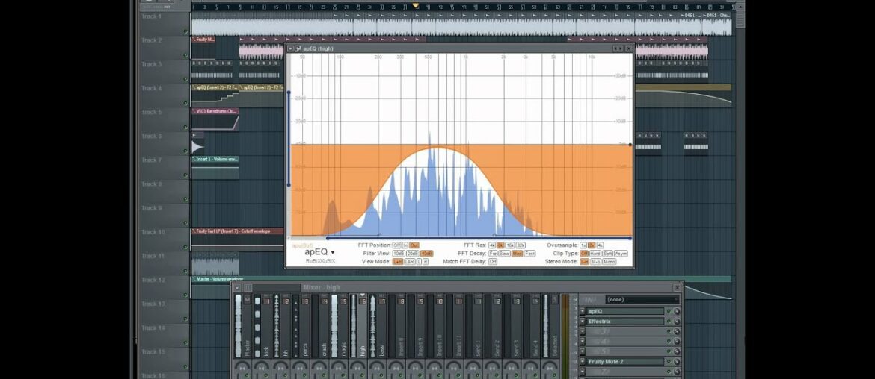
Task: Set FFT Position to In
Action: coord(405,245)
